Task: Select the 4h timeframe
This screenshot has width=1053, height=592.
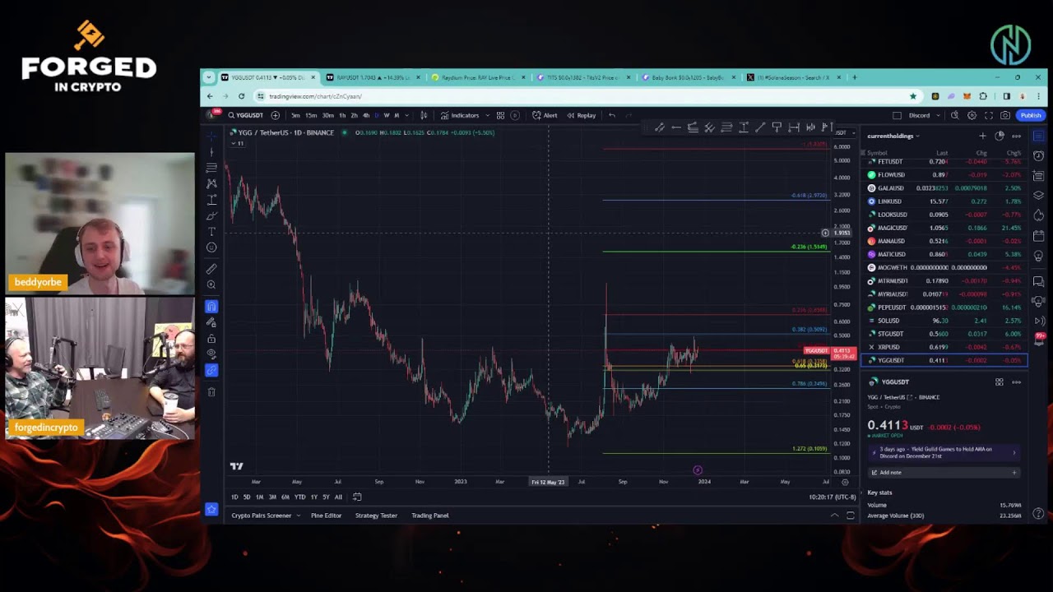Action: tap(366, 115)
